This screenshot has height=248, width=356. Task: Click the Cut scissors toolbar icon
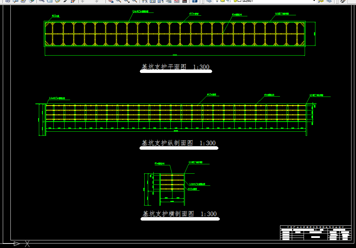(x=41, y=1)
